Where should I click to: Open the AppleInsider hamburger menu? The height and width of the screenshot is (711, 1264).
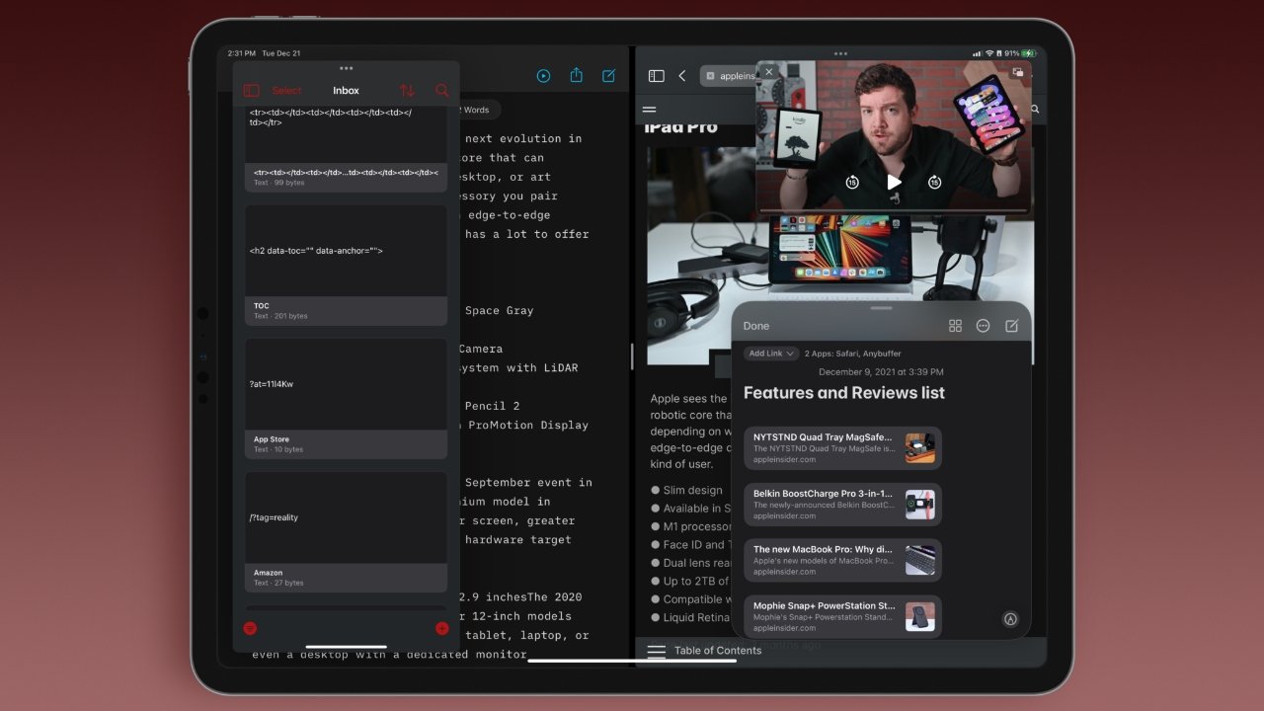click(650, 110)
